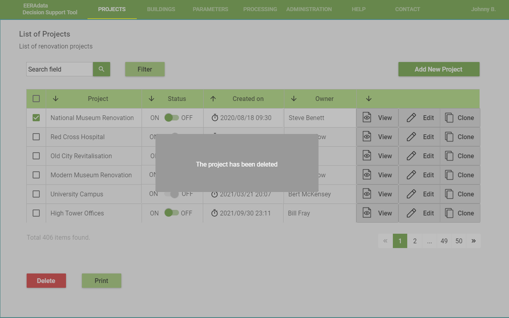Sort by Owner column arrow
Screen dimensions: 509x318
294,99
